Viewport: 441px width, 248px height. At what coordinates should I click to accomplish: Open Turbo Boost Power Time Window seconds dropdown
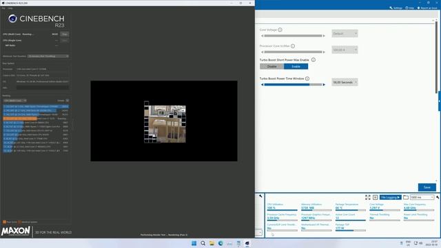(345, 83)
